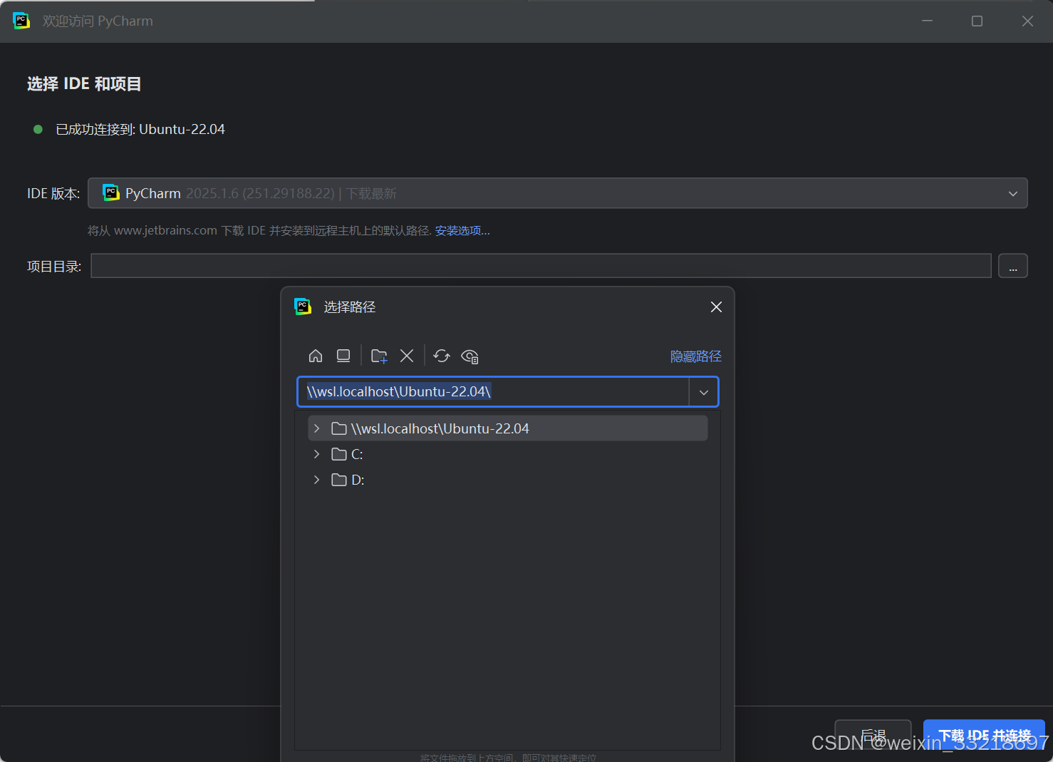Click PyCharm logo in path dialog header
Viewport: 1053px width, 762px height.
303,307
